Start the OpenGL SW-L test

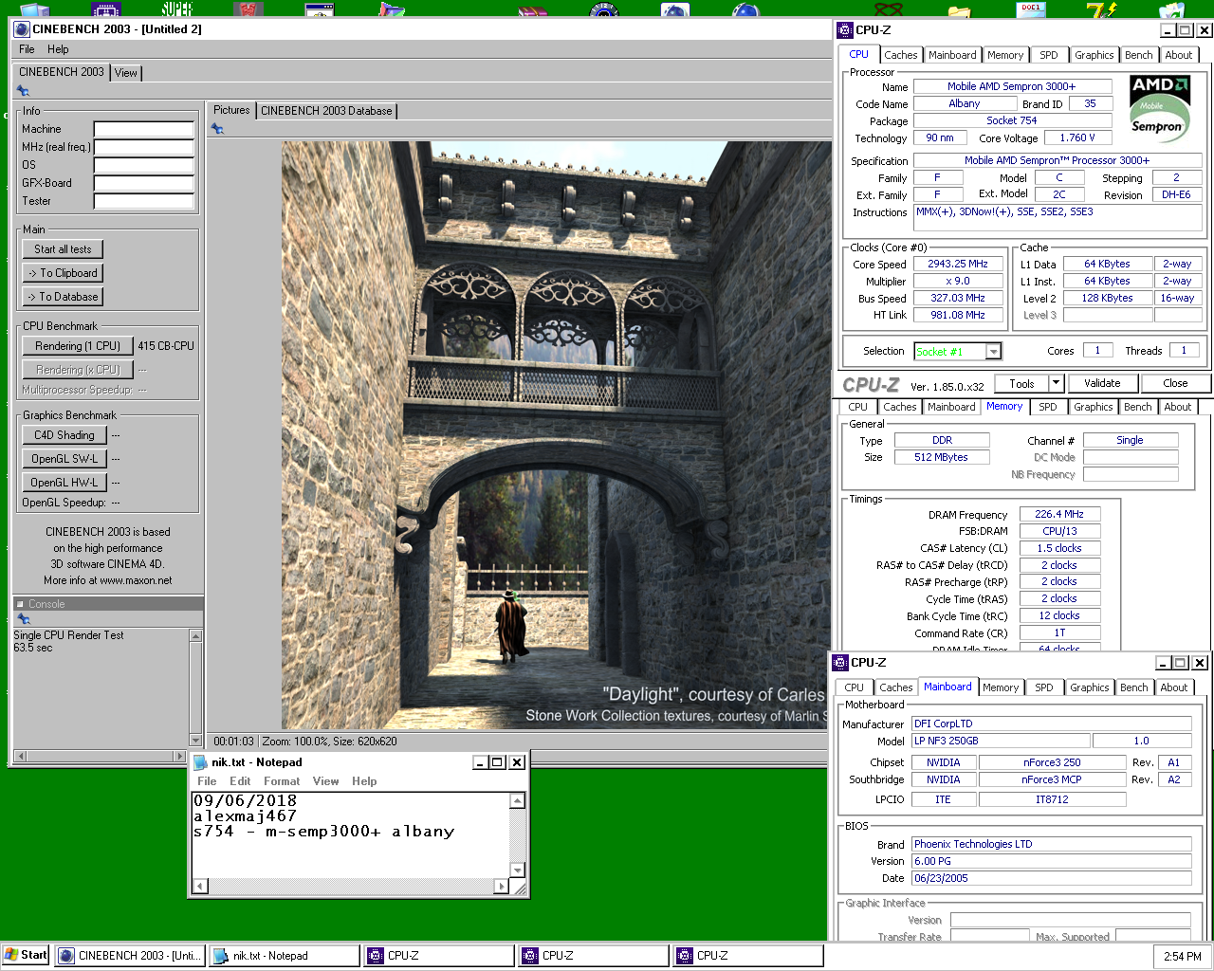[64, 459]
